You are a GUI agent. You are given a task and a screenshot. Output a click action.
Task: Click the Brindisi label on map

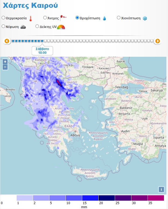coord(10,90)
